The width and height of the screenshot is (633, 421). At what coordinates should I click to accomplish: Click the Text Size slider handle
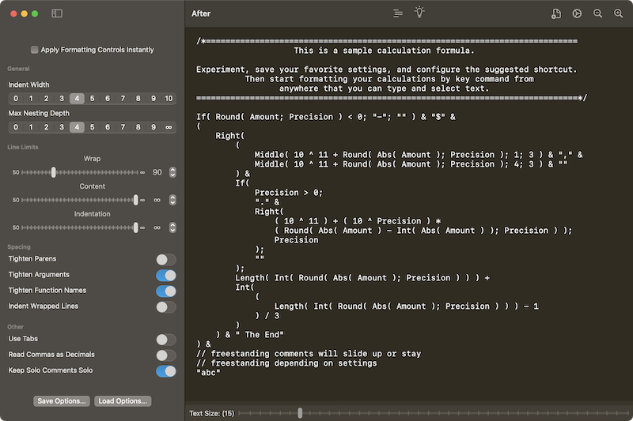(x=300, y=413)
